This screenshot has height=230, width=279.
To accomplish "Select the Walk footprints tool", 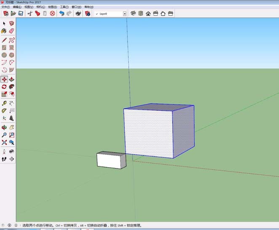I will click(4, 159).
